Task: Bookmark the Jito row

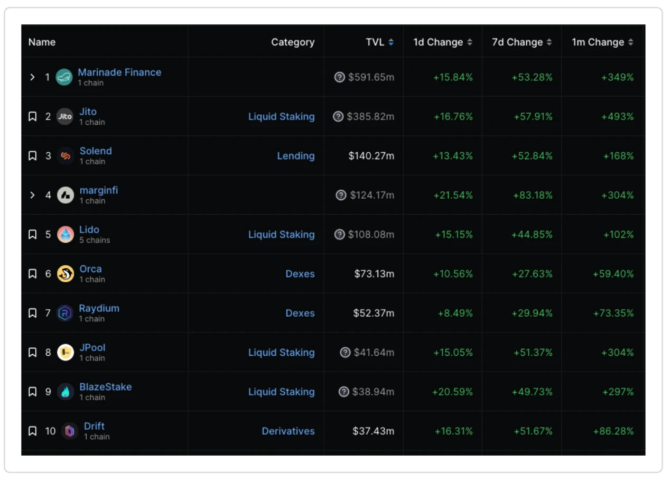Action: coord(32,117)
